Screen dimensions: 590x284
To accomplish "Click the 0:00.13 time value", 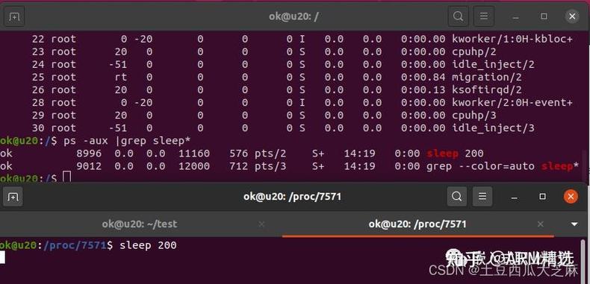I will [x=423, y=90].
